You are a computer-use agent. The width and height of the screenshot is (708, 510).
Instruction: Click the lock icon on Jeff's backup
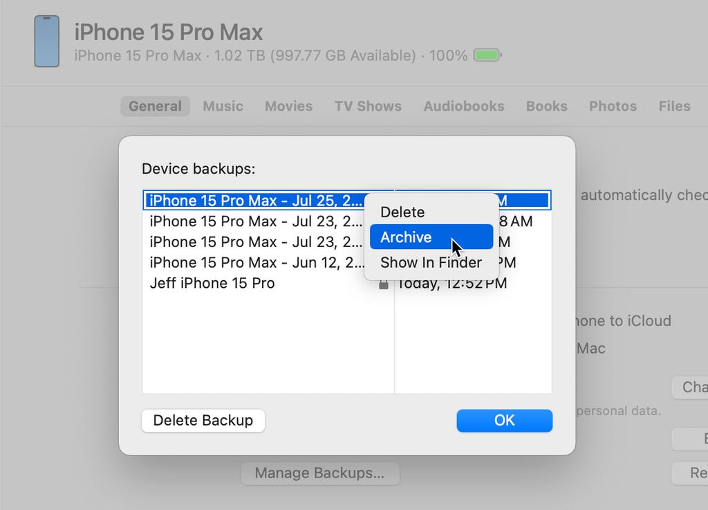(x=383, y=284)
